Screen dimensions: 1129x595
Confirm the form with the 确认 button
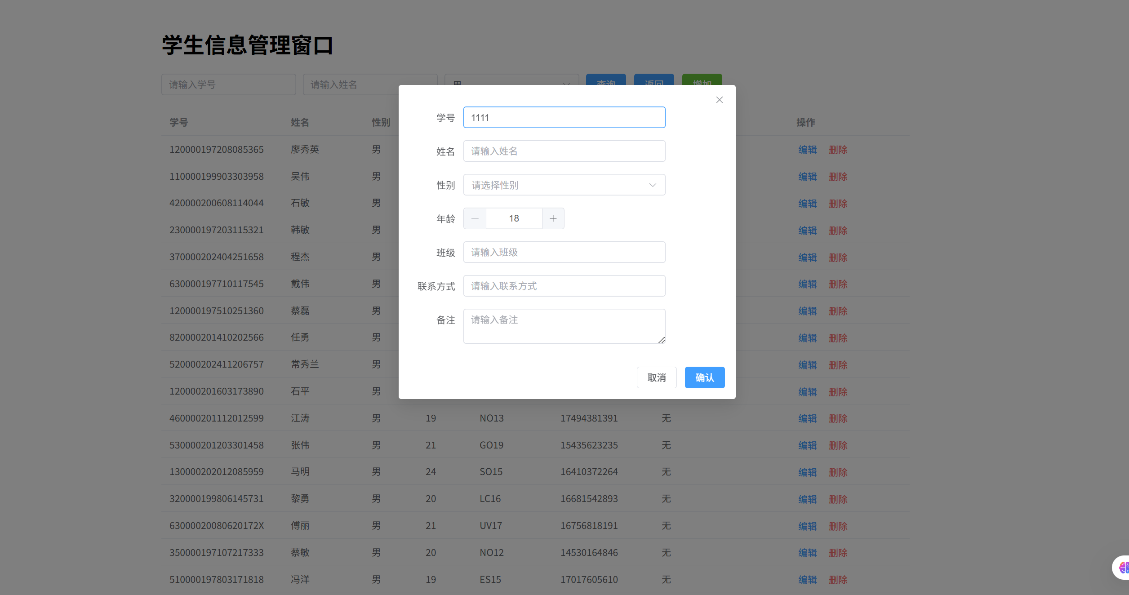pos(704,377)
